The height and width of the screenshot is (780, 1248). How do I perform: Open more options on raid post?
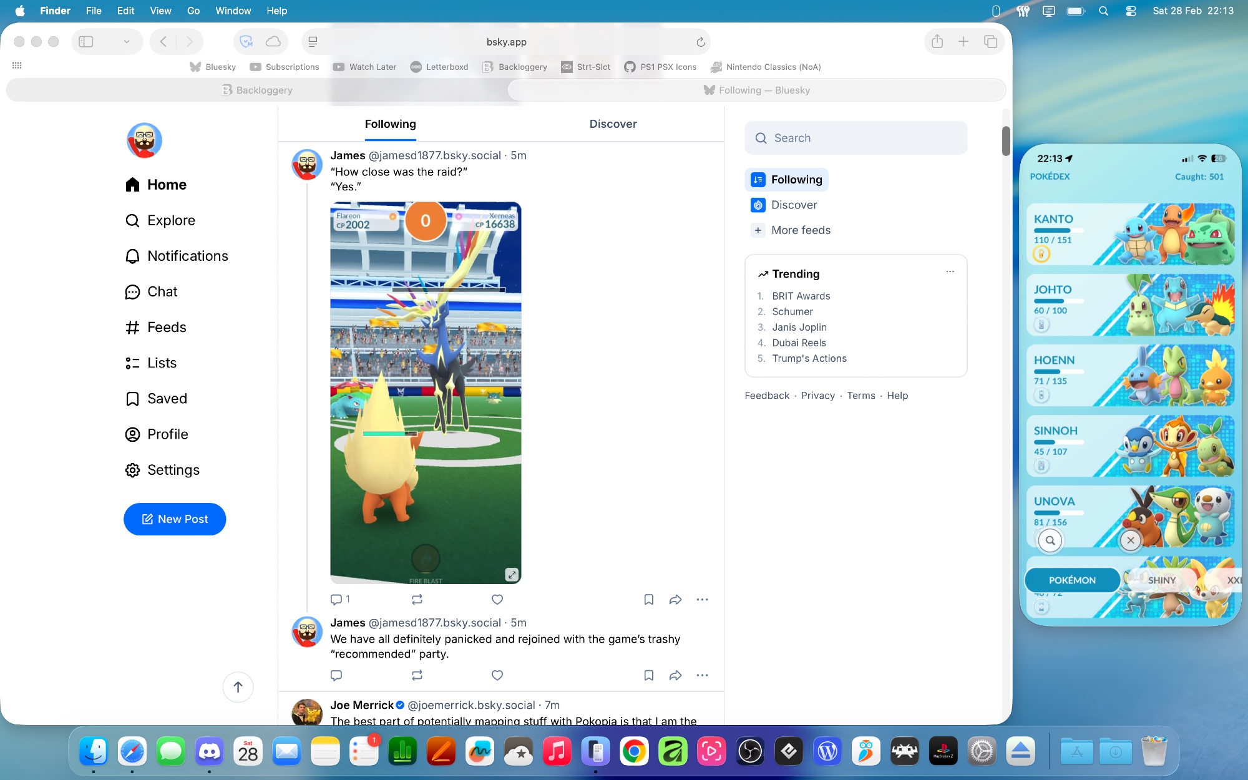point(702,600)
